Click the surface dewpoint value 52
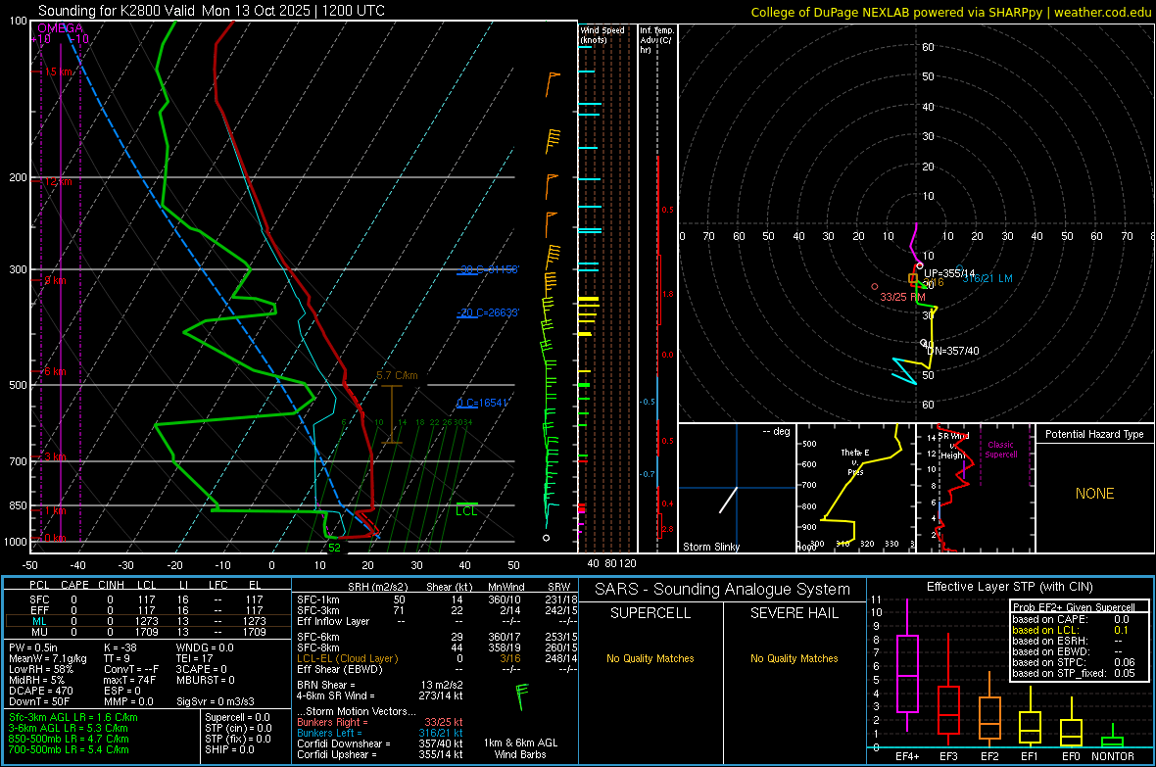This screenshot has width=1156, height=767. 335,548
